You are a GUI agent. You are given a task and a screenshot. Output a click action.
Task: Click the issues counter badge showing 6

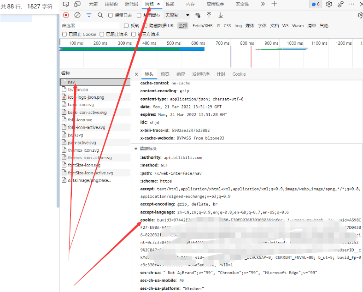coord(316,4)
